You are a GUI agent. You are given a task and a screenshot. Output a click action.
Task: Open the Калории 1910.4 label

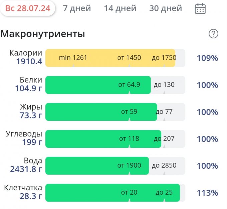(26, 57)
